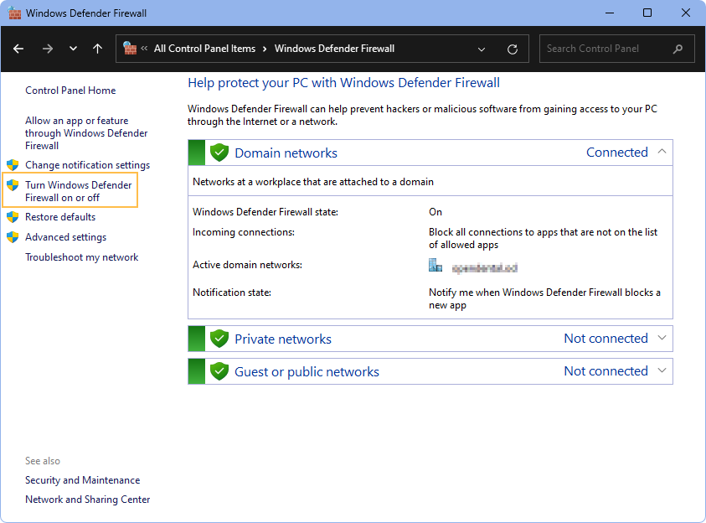Open the breadcrumb overflow double chevron
This screenshot has width=706, height=523.
pos(144,49)
